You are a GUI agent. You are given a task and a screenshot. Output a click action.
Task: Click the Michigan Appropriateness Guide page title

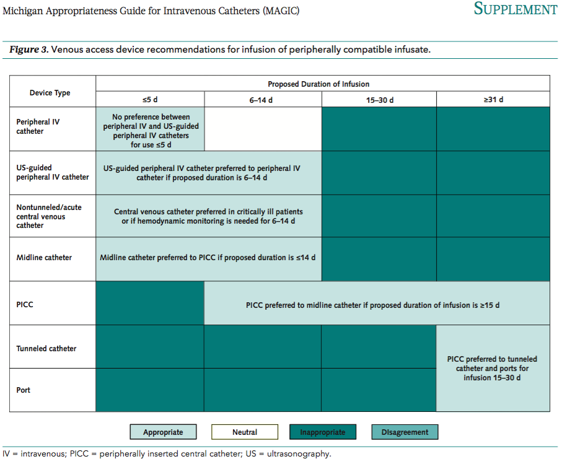(x=151, y=11)
